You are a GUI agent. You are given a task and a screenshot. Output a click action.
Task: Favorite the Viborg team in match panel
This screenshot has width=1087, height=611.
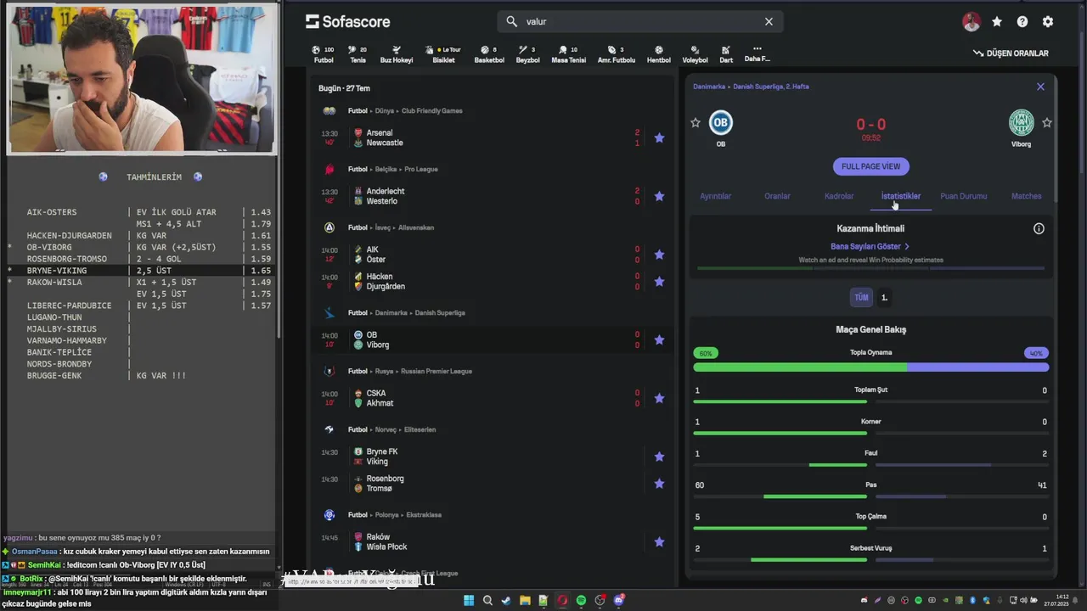pos(1047,123)
